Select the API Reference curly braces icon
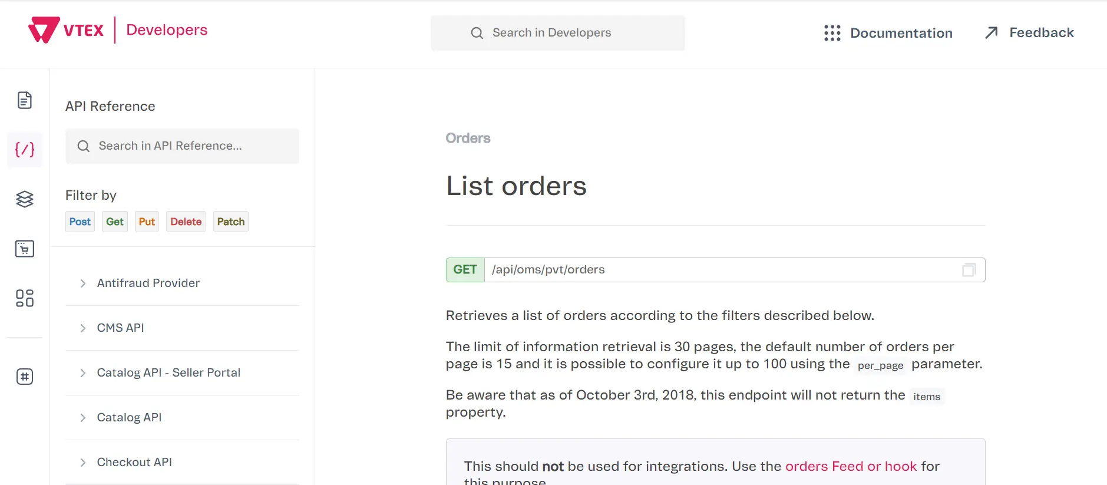This screenshot has height=485, width=1107. click(25, 150)
